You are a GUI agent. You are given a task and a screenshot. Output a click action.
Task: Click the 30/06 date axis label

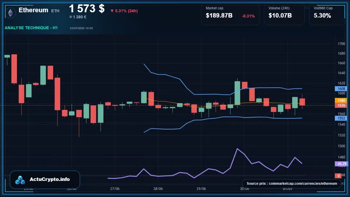(244, 189)
